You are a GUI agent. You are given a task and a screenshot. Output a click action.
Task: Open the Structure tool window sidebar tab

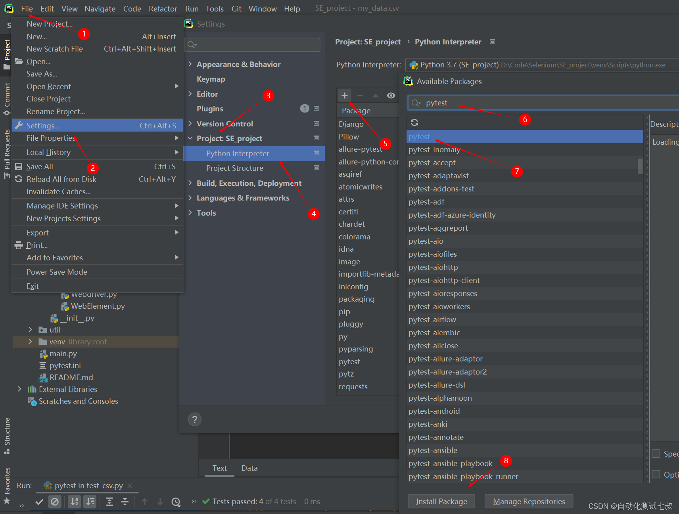tap(7, 436)
